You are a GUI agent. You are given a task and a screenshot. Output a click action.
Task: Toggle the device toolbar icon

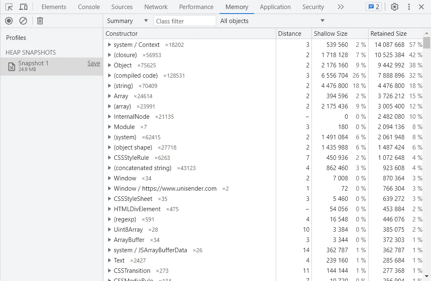click(x=23, y=7)
